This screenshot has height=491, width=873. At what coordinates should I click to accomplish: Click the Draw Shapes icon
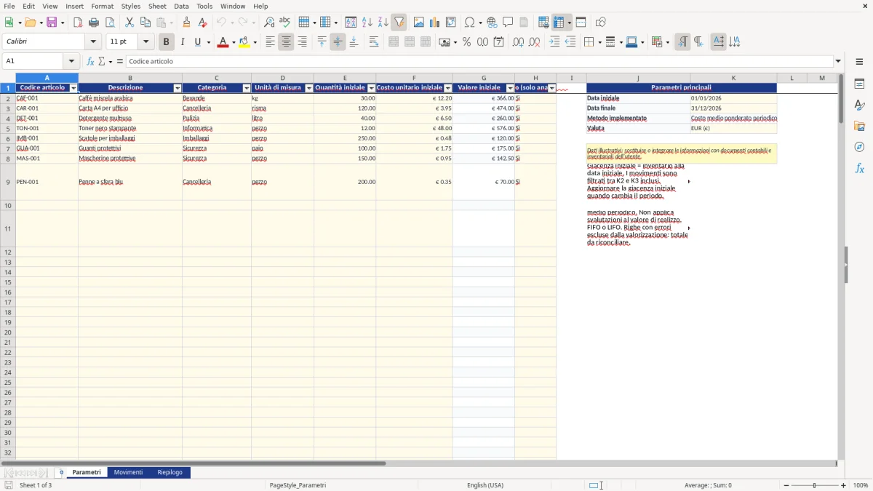point(601,23)
